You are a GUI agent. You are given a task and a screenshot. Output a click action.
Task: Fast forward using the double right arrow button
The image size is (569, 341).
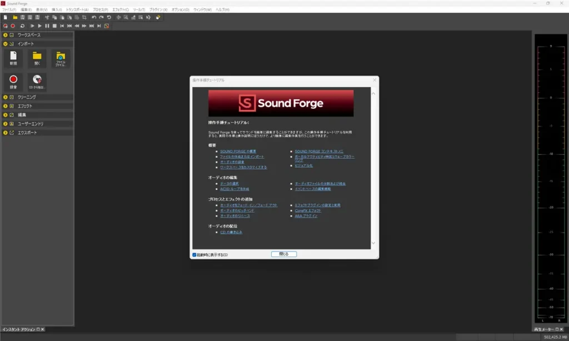pyautogui.click(x=84, y=26)
